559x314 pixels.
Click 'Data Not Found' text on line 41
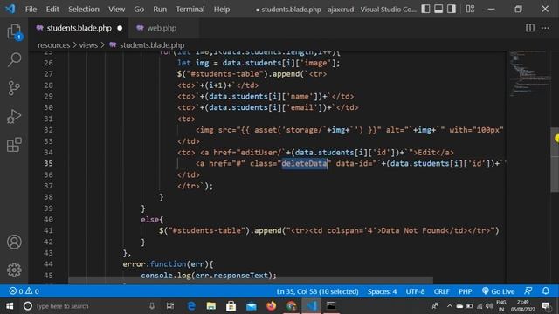pyautogui.click(x=413, y=230)
